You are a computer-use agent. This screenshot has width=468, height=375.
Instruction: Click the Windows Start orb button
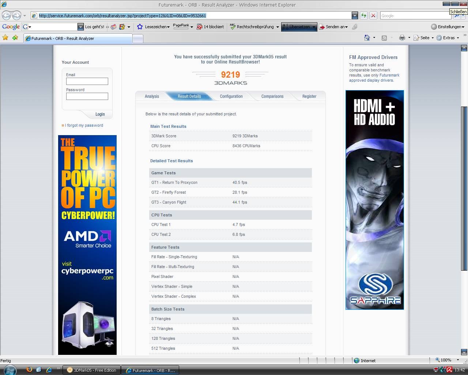pos(10,370)
